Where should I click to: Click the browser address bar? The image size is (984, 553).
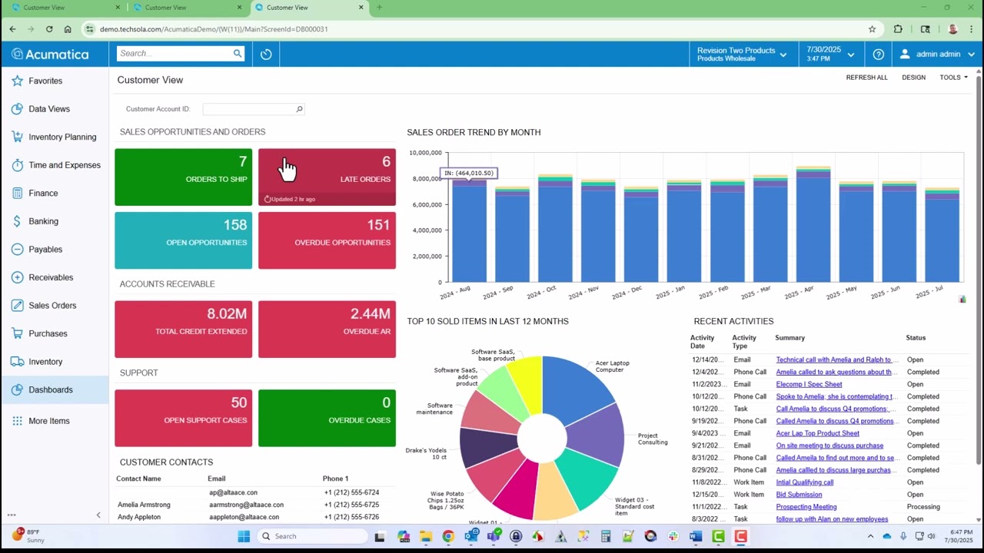click(477, 29)
